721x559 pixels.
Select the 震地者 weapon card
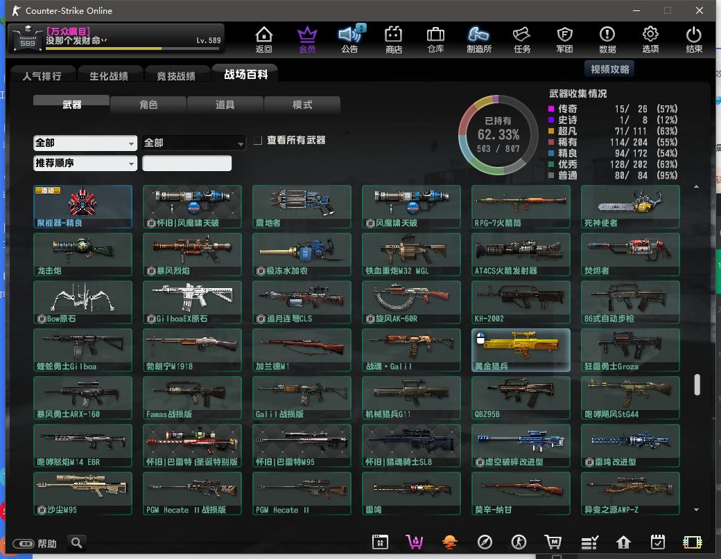coord(302,206)
